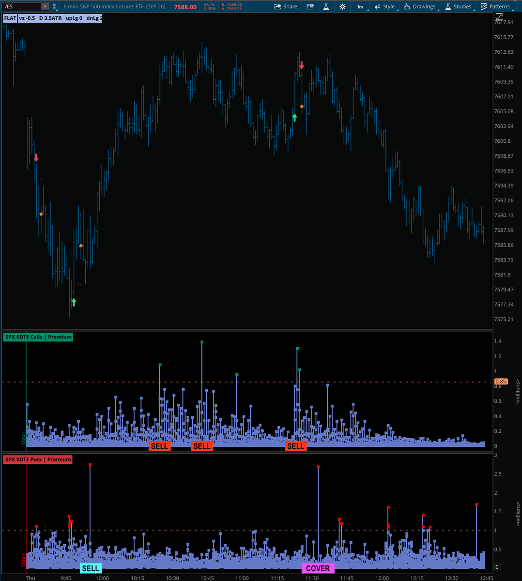The width and height of the screenshot is (522, 581).
Task: Click the 11:30 time axis label
Action: point(312,578)
